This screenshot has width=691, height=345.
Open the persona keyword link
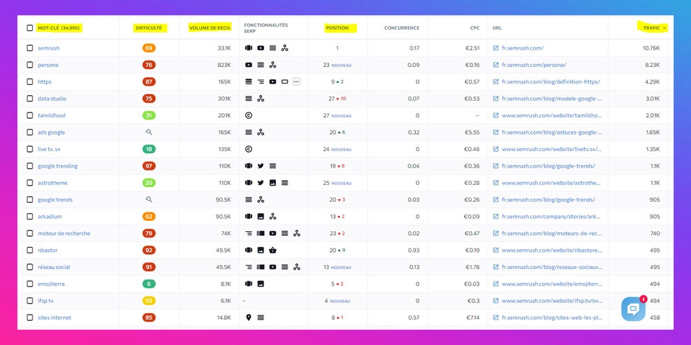[48, 65]
